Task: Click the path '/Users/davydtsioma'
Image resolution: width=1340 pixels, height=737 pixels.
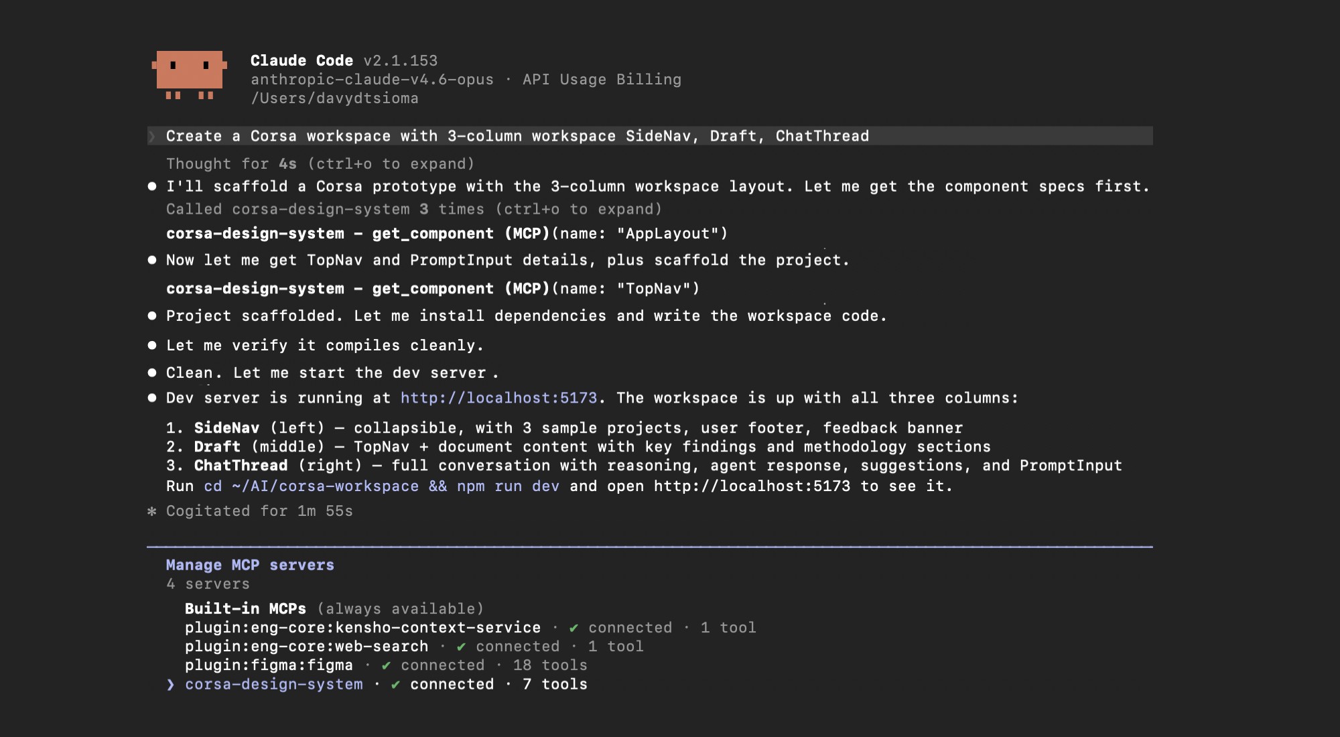Action: coord(334,98)
